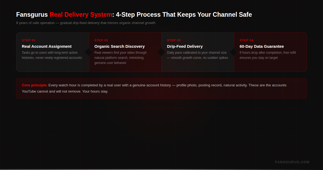
Task: Click the red highlighted 'Real Delivery System' text
Action: coord(80,15)
